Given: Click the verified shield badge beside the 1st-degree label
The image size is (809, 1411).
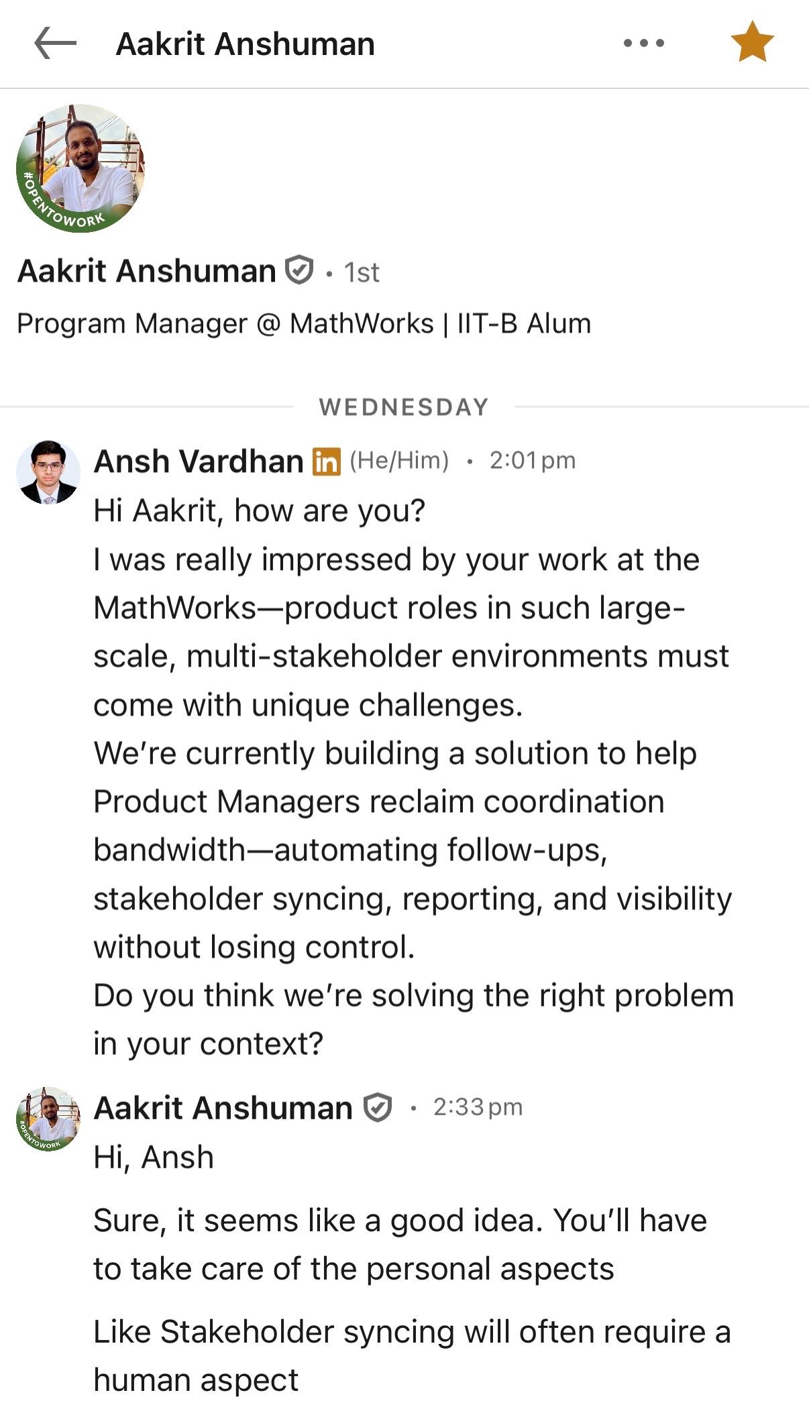Looking at the screenshot, I should pyautogui.click(x=299, y=271).
